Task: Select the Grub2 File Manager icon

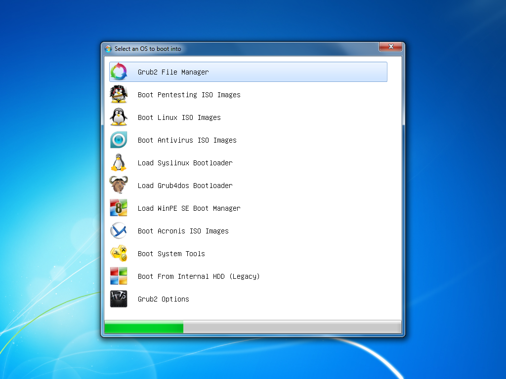Action: pyautogui.click(x=119, y=72)
